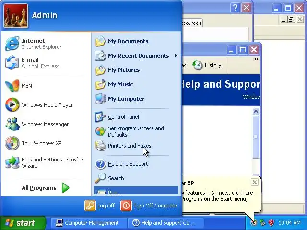The image size is (307, 230).
Task: Click the Help and Support scrollbar thumb
Action: click(256, 137)
